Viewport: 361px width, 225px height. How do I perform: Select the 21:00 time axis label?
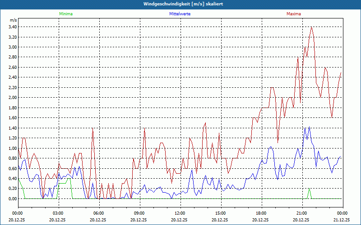click(301, 213)
